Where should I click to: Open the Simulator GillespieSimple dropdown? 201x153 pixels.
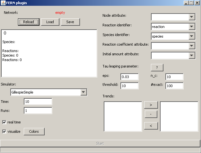[49, 92]
